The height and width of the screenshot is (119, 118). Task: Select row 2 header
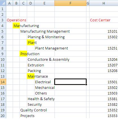coord(3,14)
